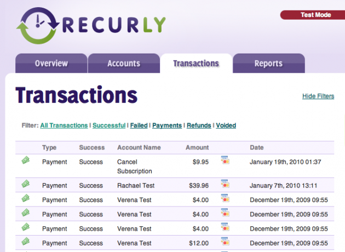
Task: Click the Amount column header
Action: coord(197,147)
